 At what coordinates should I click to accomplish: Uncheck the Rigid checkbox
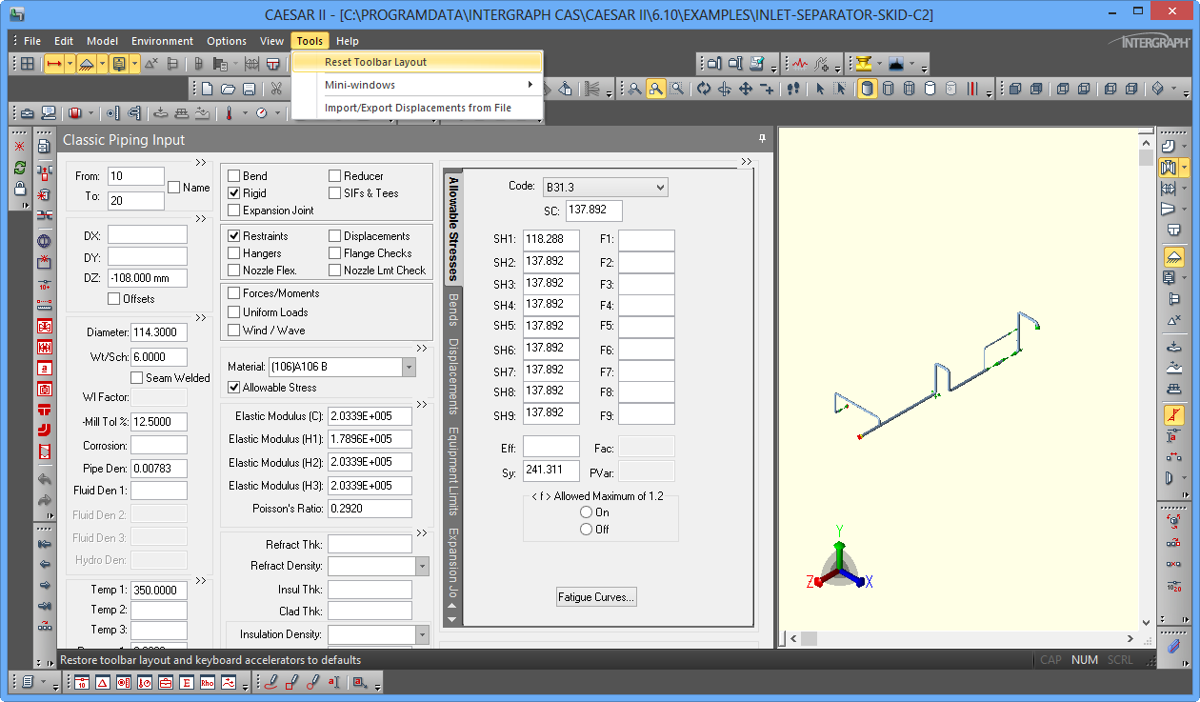tap(233, 193)
